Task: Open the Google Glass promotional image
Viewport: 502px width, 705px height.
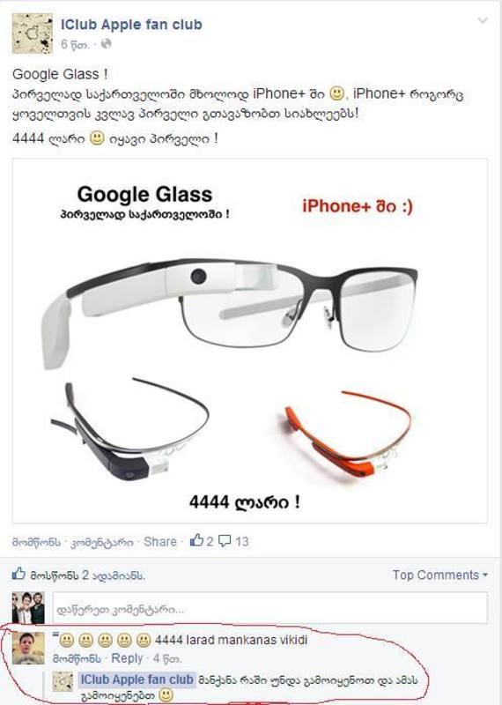Action: 250,341
